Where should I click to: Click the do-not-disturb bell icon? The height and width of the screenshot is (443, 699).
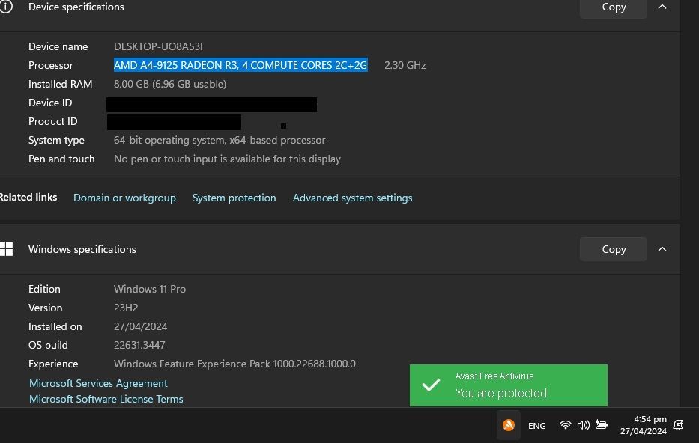coord(679,424)
